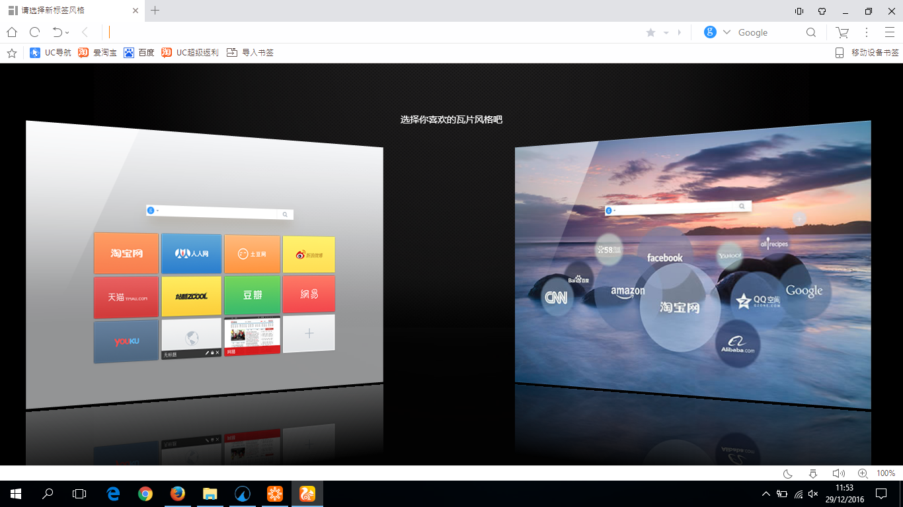The height and width of the screenshot is (507, 903).
Task: Switch to Firefox on the taskbar
Action: 177,494
